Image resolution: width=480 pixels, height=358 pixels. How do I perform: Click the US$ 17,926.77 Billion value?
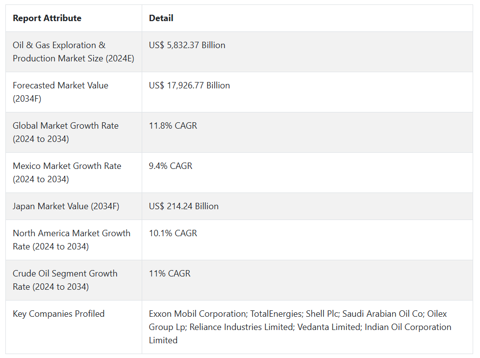189,85
